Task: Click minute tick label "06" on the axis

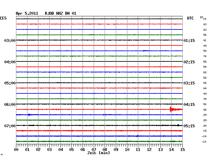Action: point(83,149)
